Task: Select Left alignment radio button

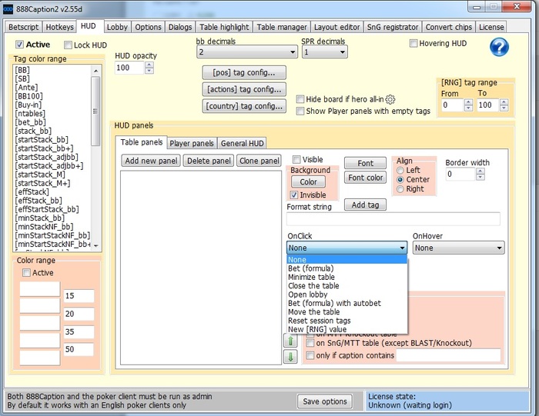Action: pos(400,170)
